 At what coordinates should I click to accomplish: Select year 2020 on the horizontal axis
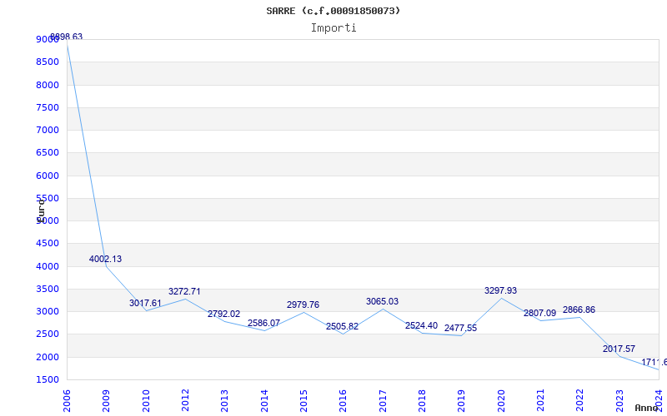(x=501, y=399)
